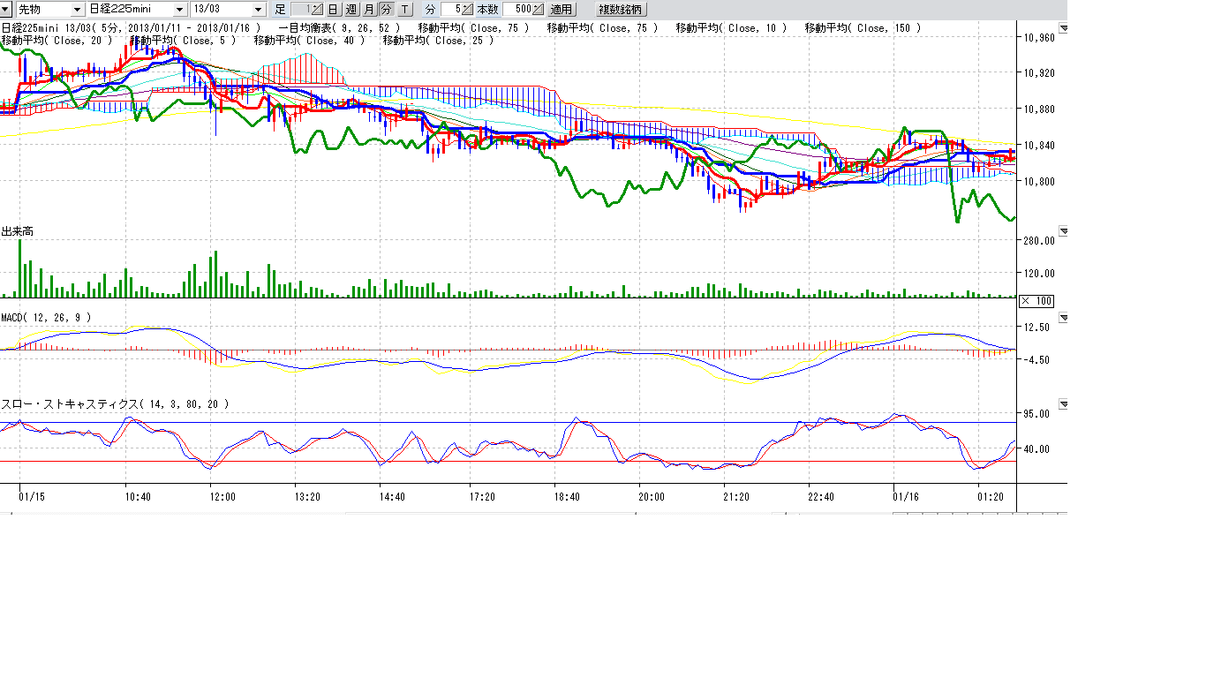Open the Slow Stochastics panel menu arrow

pos(1063,404)
